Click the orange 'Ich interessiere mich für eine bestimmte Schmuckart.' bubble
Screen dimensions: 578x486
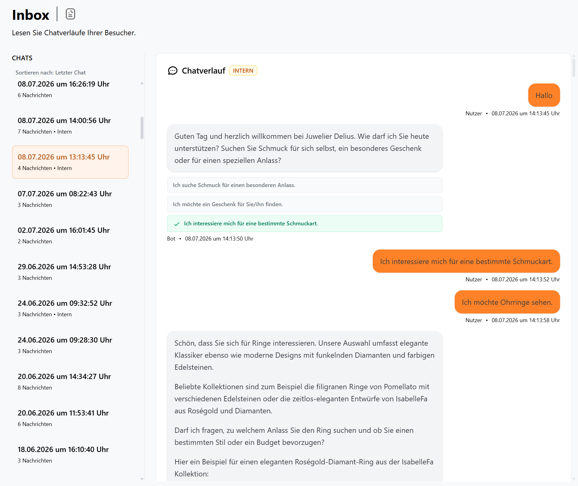[466, 261]
